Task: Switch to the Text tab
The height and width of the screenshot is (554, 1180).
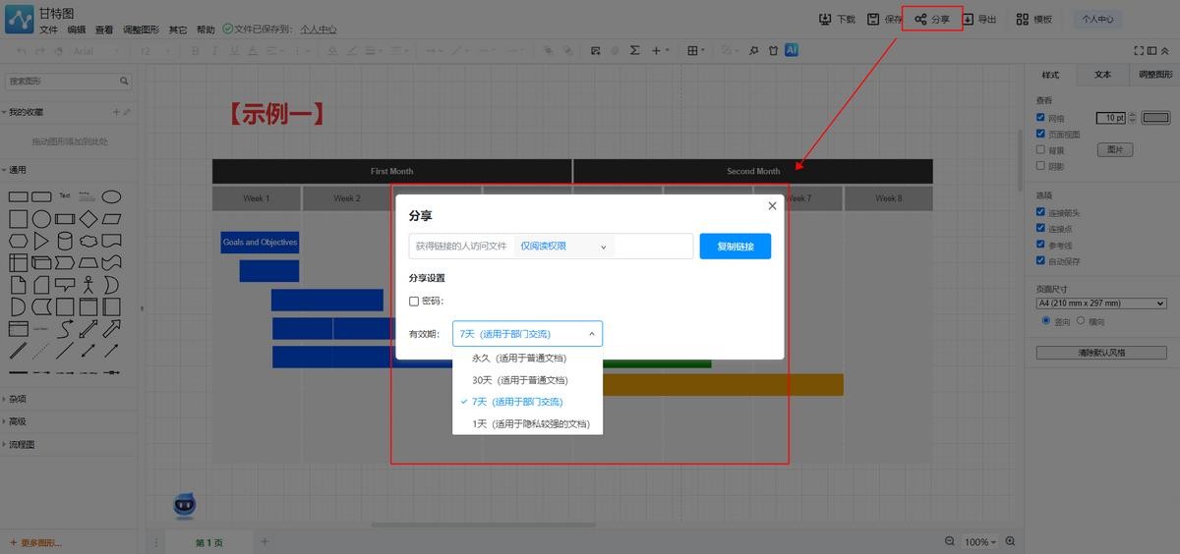Action: 1102,75
